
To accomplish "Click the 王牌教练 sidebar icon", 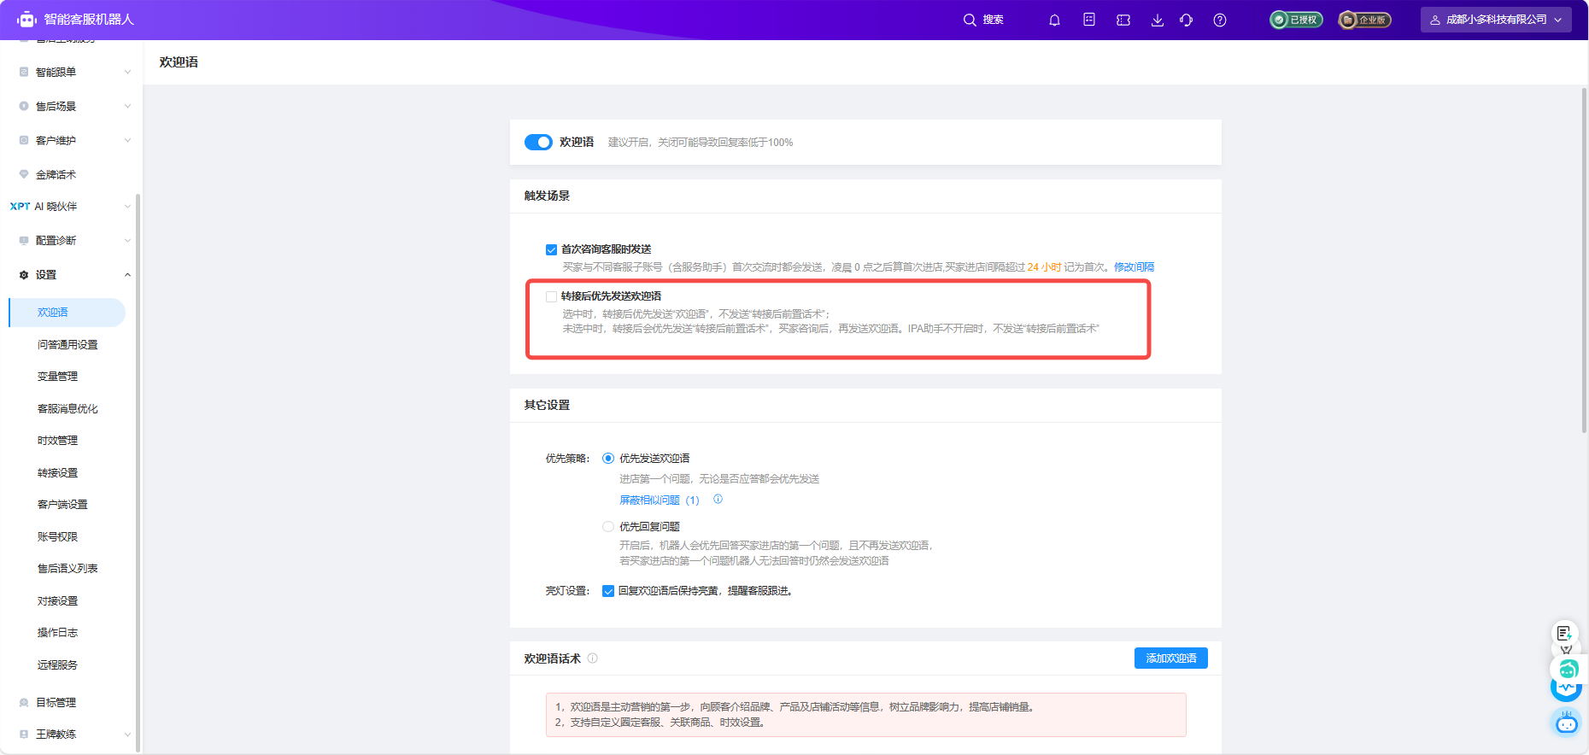I will pyautogui.click(x=24, y=735).
